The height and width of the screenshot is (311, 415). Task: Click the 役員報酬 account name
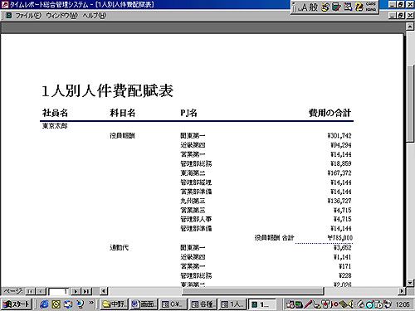122,136
